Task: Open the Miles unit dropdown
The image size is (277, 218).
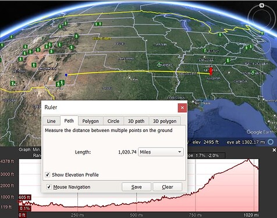Action: tap(161, 152)
